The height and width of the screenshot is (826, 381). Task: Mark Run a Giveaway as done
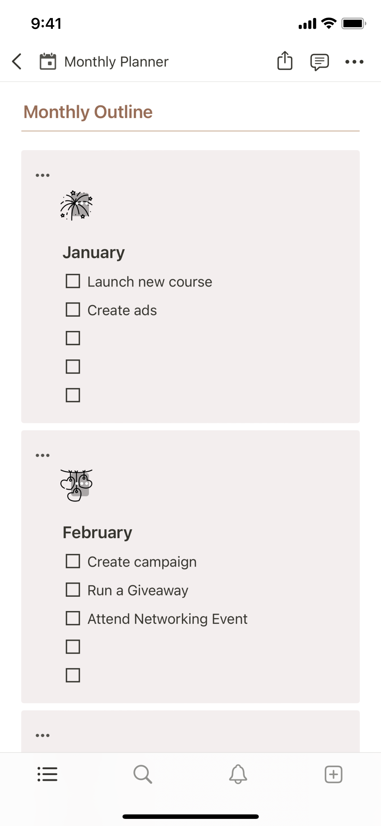click(73, 590)
